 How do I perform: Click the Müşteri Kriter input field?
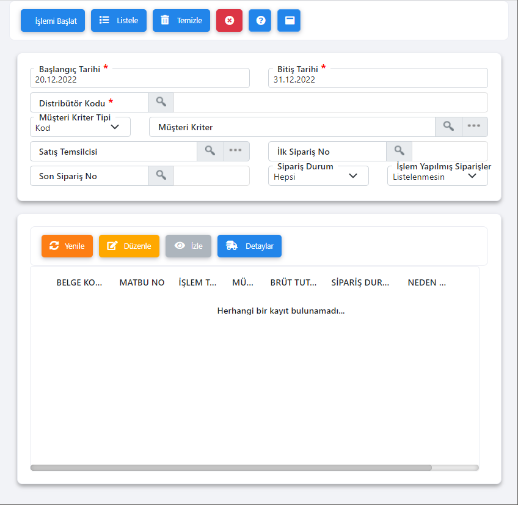(x=292, y=127)
